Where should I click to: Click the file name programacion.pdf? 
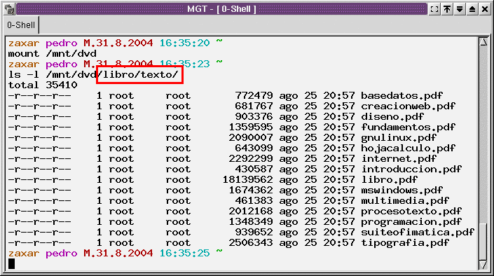coord(411,222)
